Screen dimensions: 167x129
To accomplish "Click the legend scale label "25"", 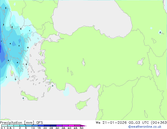I will (x=51, y=128).
